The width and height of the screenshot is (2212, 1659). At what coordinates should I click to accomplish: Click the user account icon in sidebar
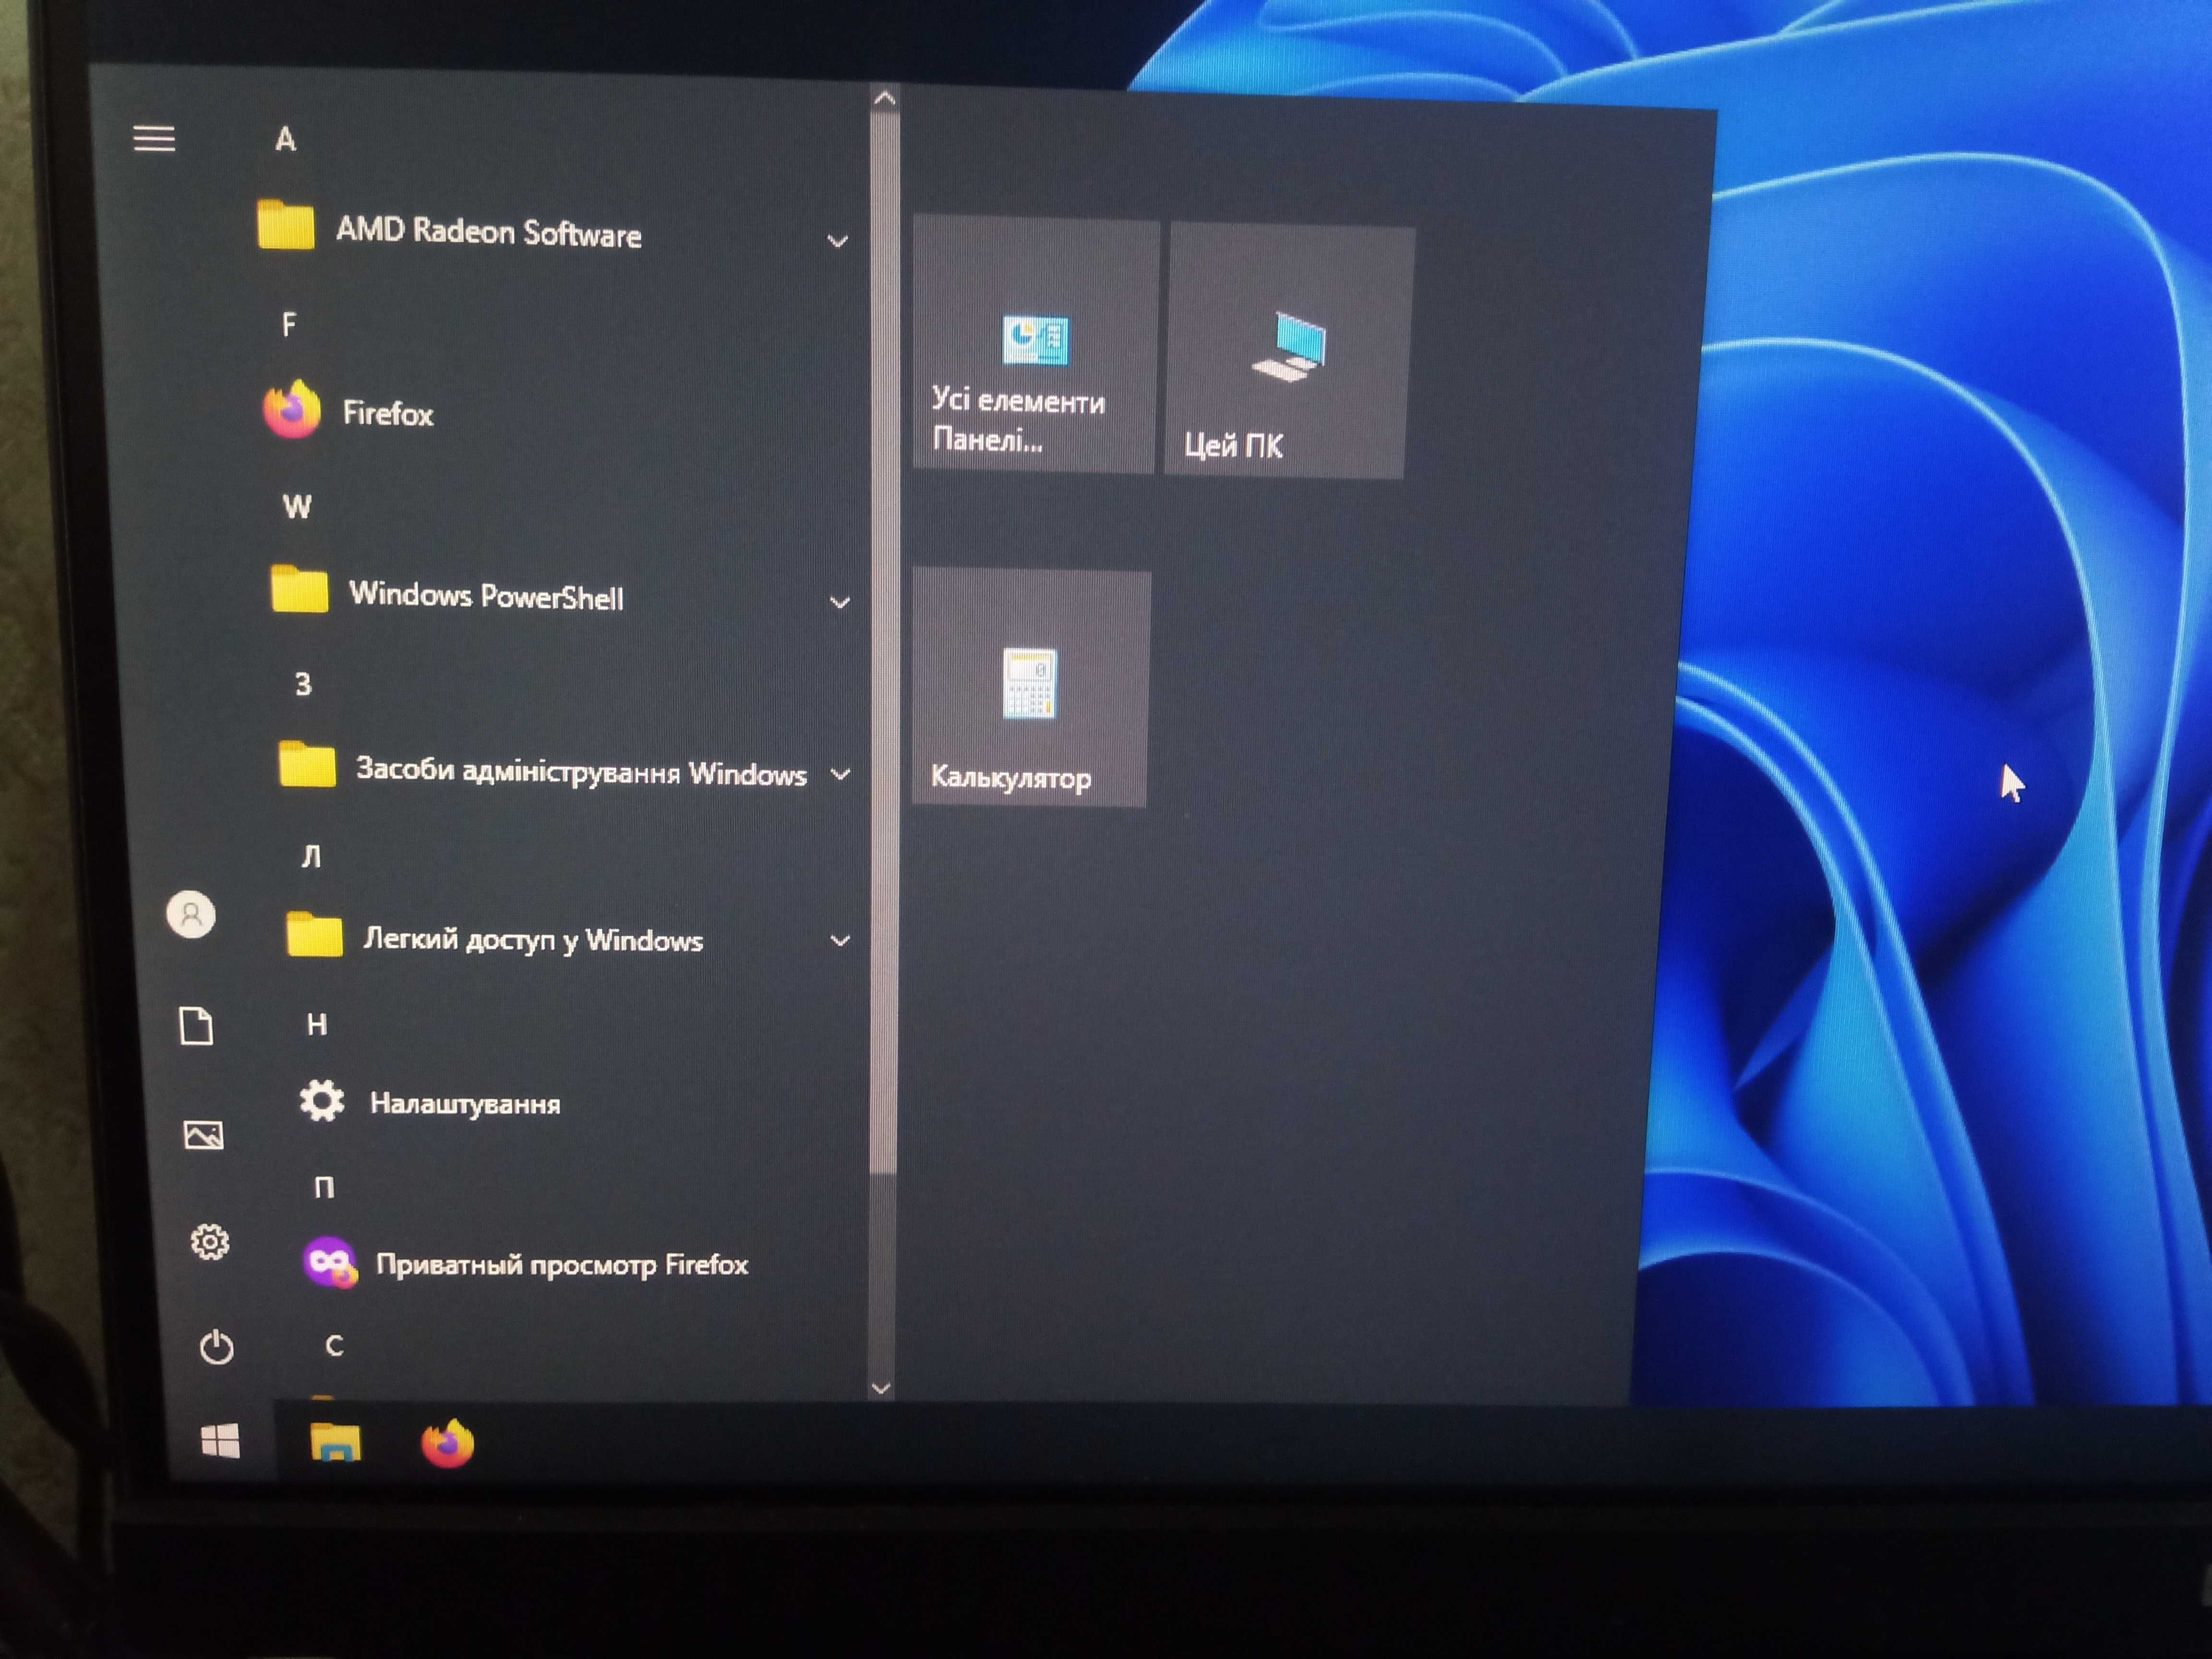tap(191, 914)
